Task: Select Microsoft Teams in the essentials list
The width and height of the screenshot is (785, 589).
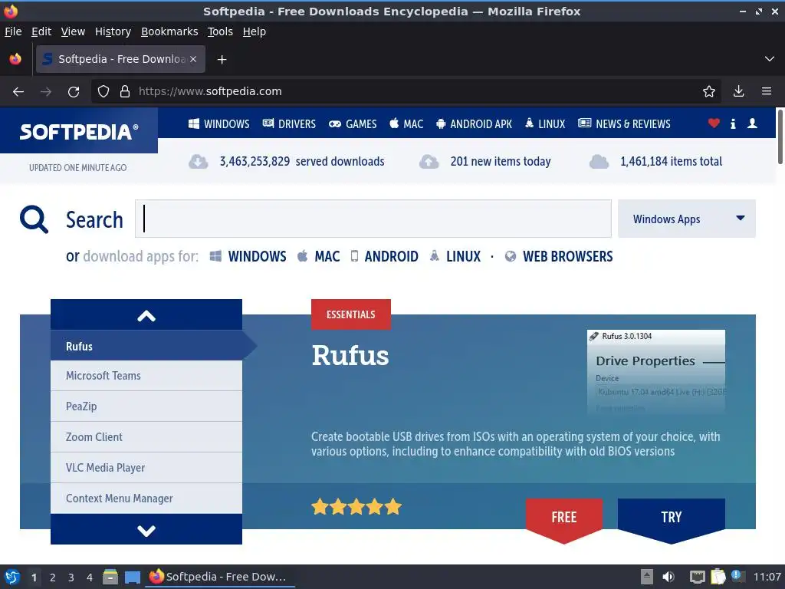Action: 146,376
